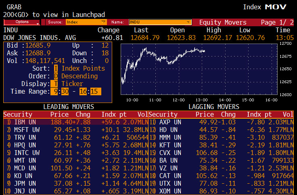
Task: Click the MSFT volume 32.8MLN
Action: pos(136,130)
